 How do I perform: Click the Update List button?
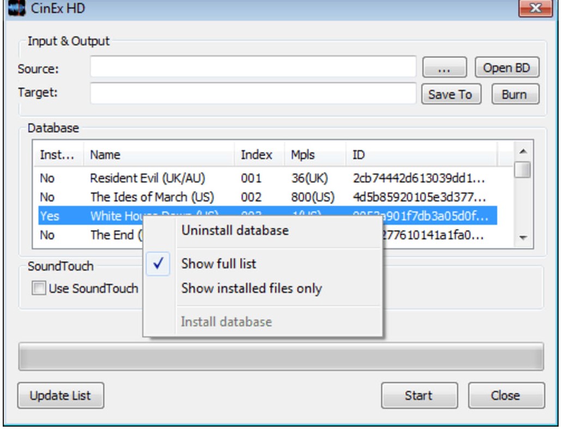[60, 396]
